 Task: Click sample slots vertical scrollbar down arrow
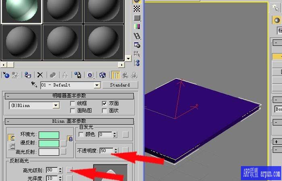tap(128, 59)
